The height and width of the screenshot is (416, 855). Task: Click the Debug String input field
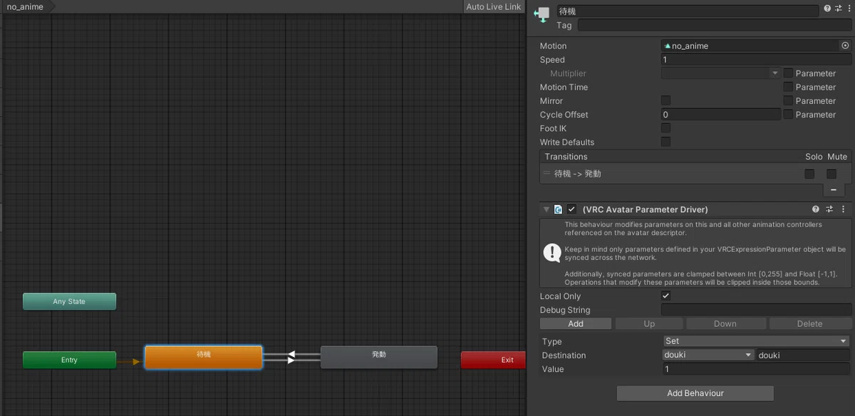pos(757,310)
